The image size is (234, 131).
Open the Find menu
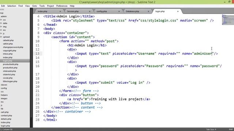[x=20, y=6]
